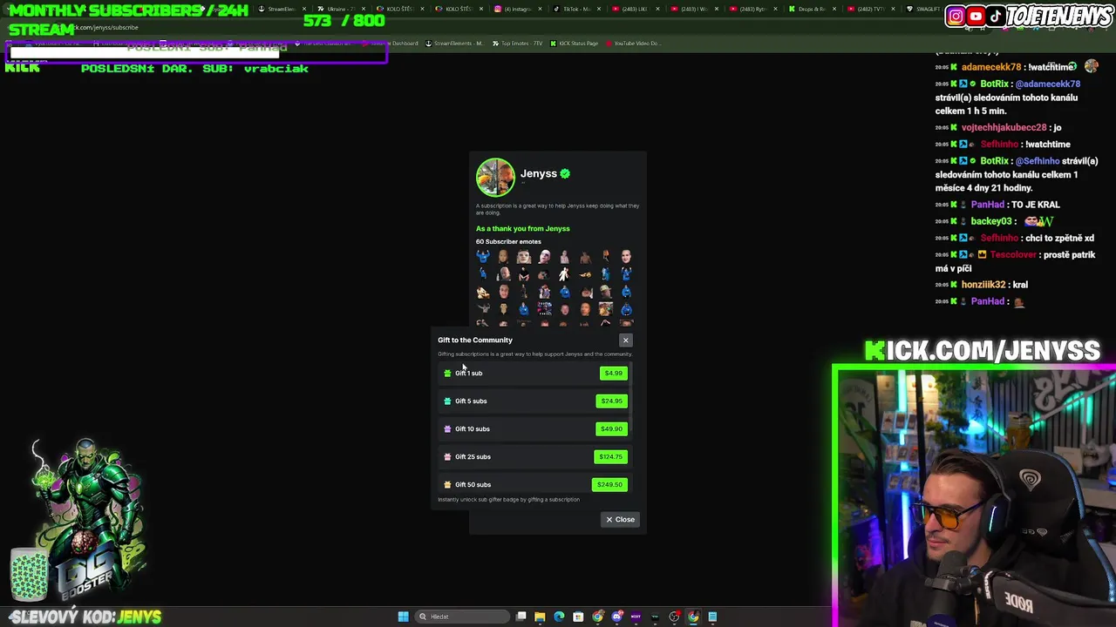Screen dimensions: 1116x627
Task: Open the KICK Status Page bookmark
Action: coord(574,44)
